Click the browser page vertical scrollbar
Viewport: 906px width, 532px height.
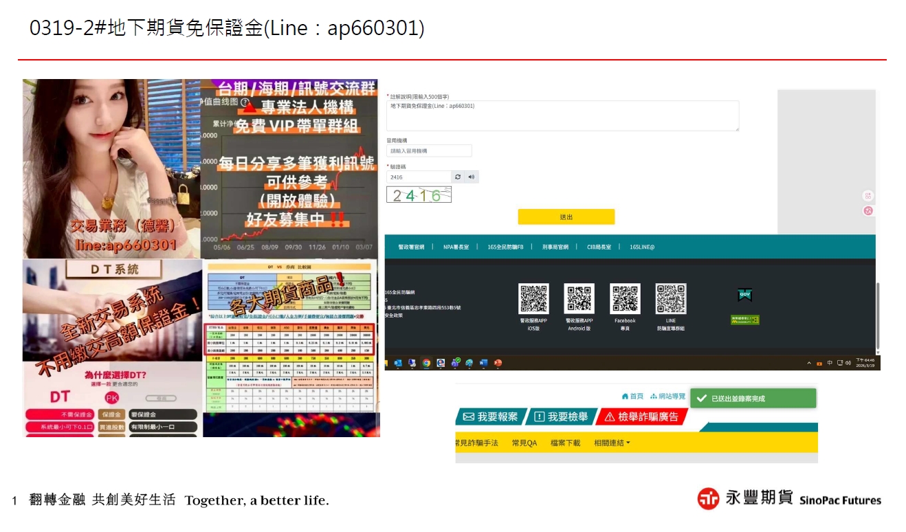878,316
